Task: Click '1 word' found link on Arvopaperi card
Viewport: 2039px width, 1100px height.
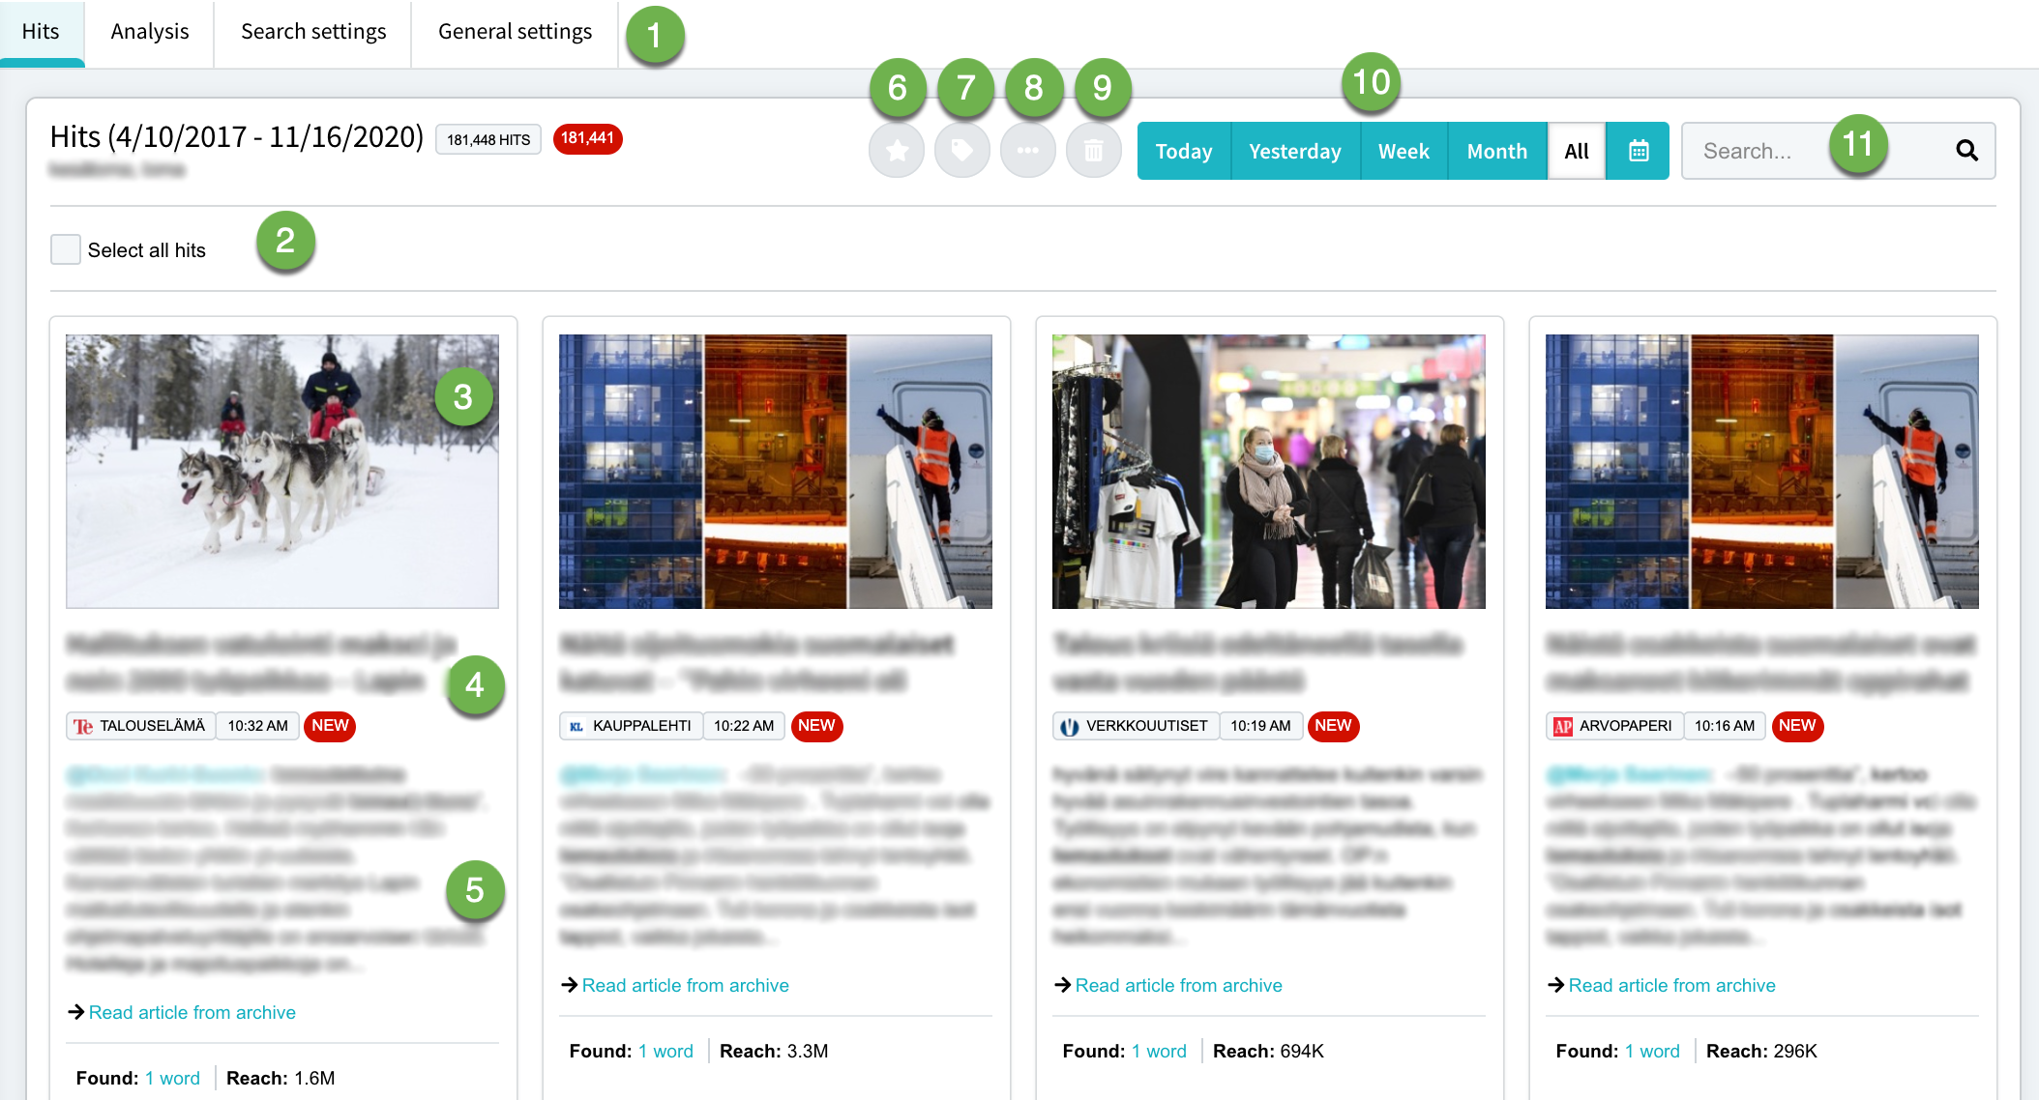Action: (1652, 1051)
